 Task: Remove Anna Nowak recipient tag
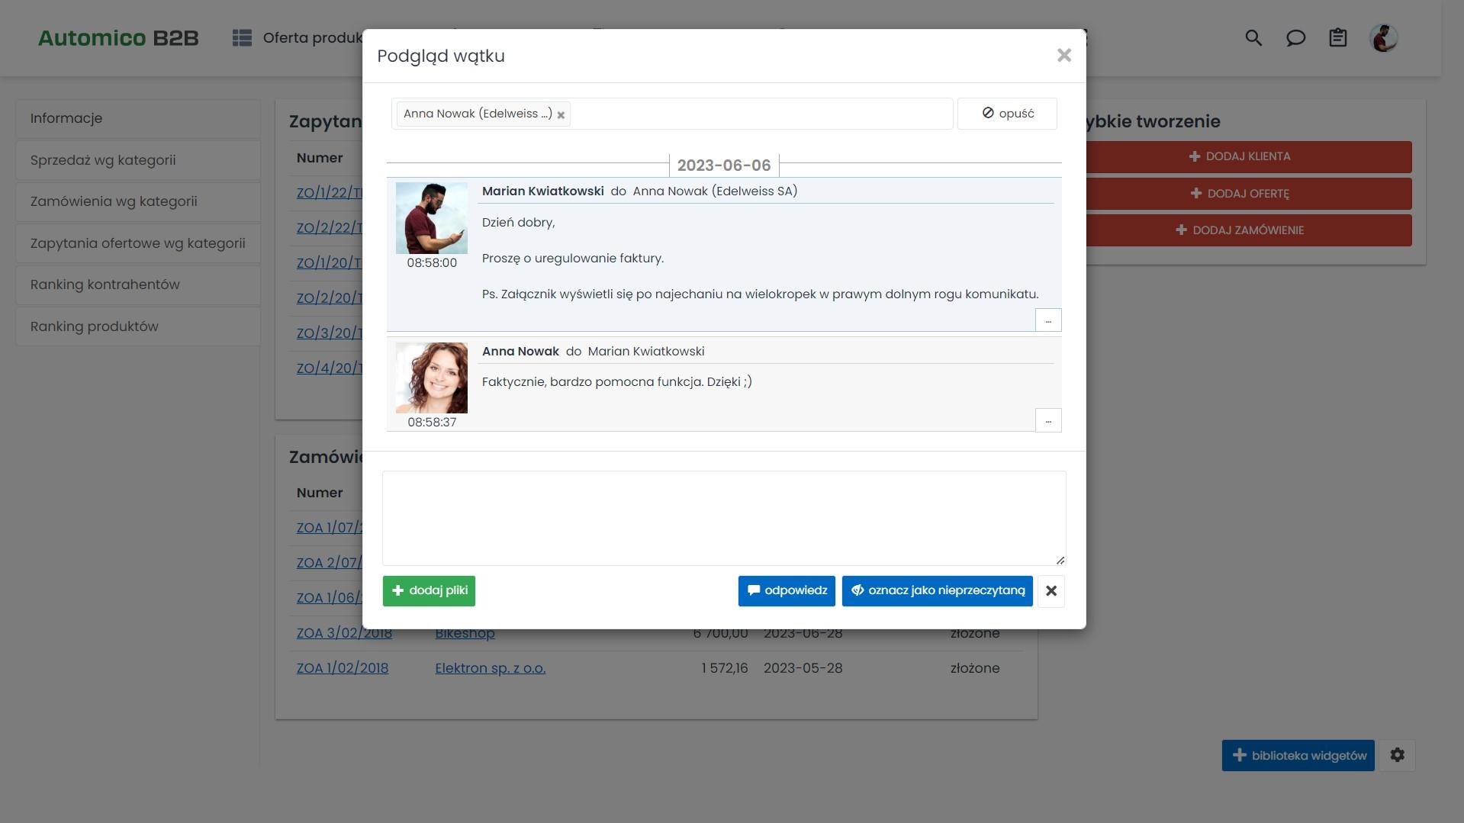[561, 115]
